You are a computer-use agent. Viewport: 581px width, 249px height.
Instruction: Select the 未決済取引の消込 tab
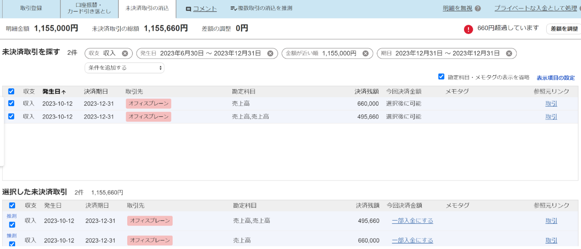[x=147, y=8]
